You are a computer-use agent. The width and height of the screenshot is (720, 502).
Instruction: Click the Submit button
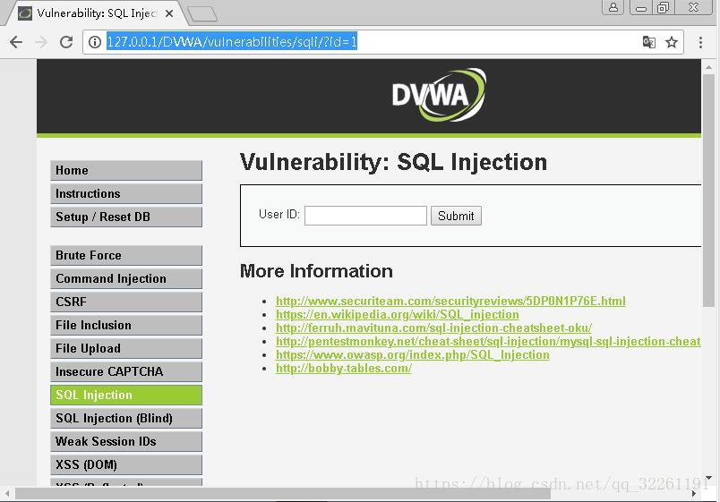[456, 216]
